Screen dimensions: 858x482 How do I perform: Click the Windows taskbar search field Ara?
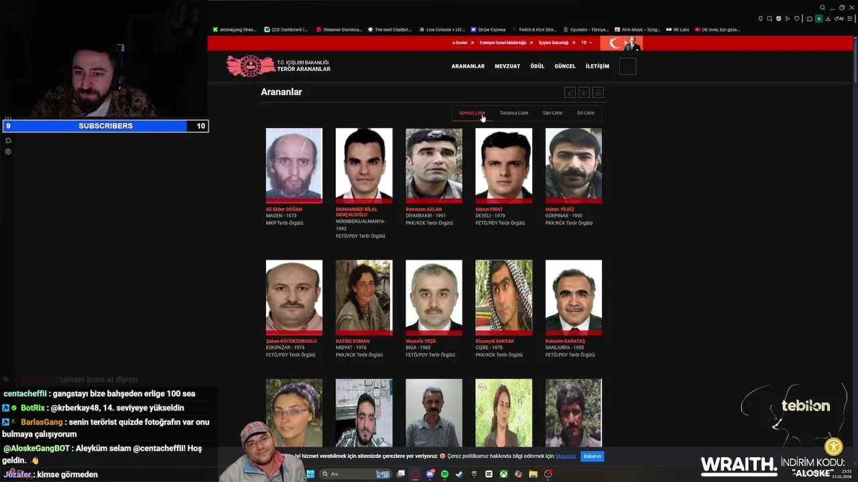click(356, 474)
